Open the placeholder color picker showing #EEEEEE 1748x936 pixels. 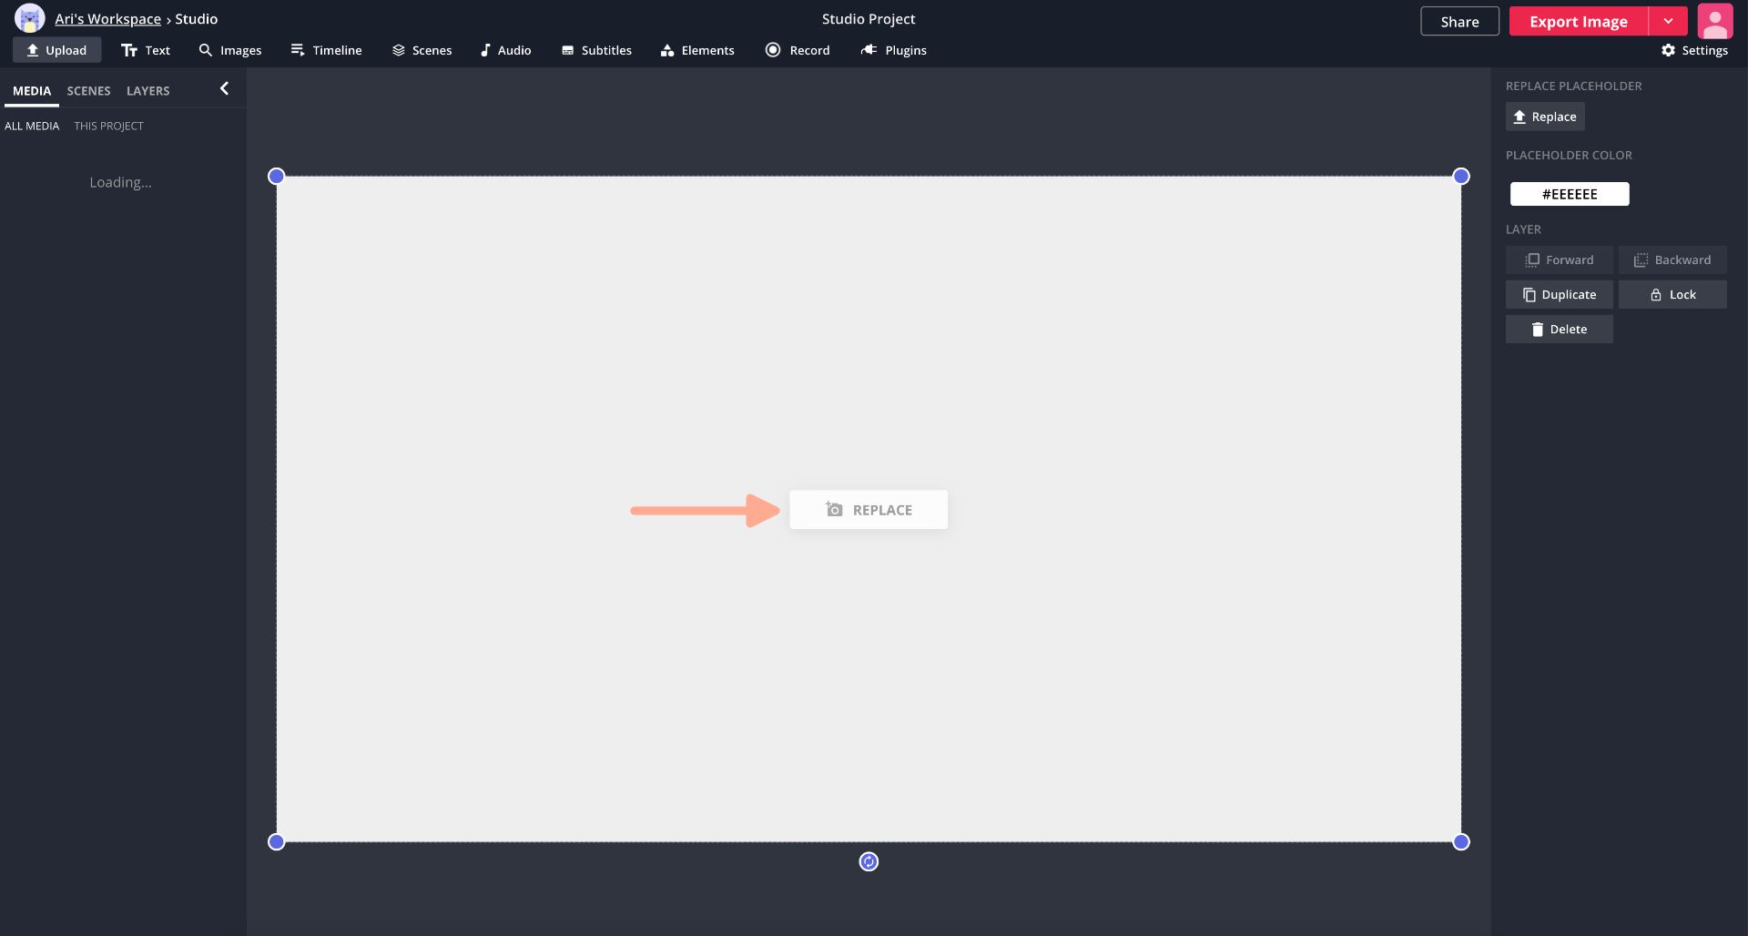[1570, 193]
